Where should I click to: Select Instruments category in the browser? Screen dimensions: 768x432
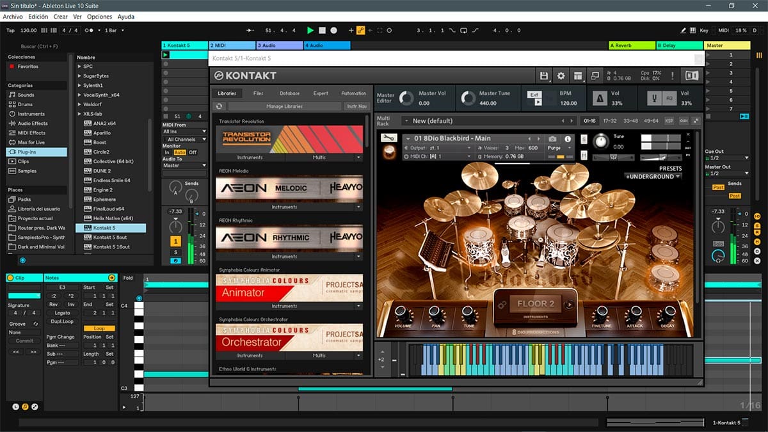coord(31,114)
